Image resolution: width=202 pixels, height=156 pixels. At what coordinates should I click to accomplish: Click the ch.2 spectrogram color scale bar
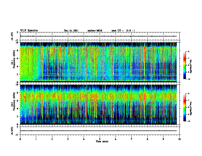185,107
